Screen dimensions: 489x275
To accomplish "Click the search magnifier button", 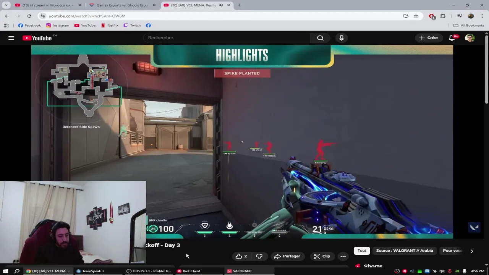I will pyautogui.click(x=320, y=38).
